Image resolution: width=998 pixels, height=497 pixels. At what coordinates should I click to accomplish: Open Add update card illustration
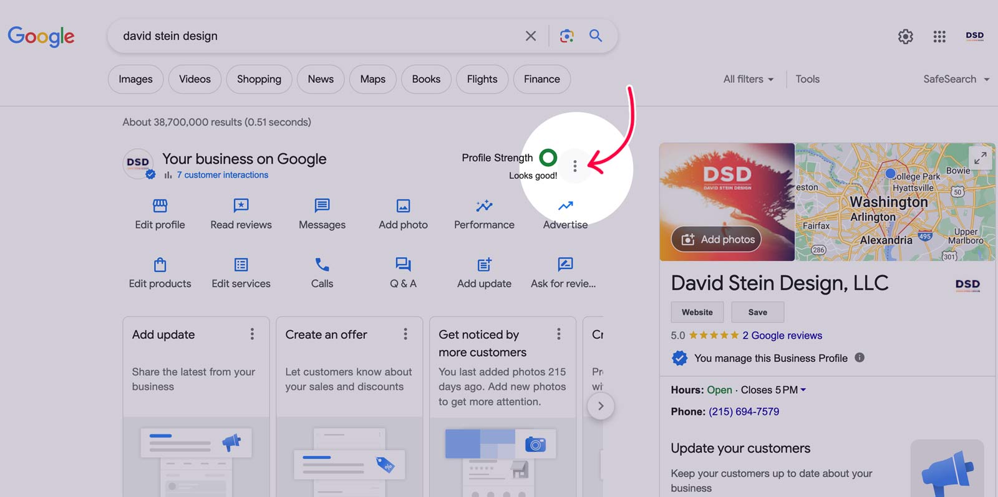[x=196, y=457]
